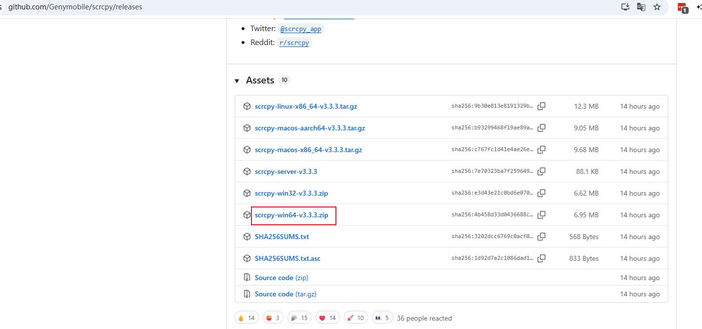Open the red extension icon with badge
Screen dimensions: 702x329
click(682, 7)
